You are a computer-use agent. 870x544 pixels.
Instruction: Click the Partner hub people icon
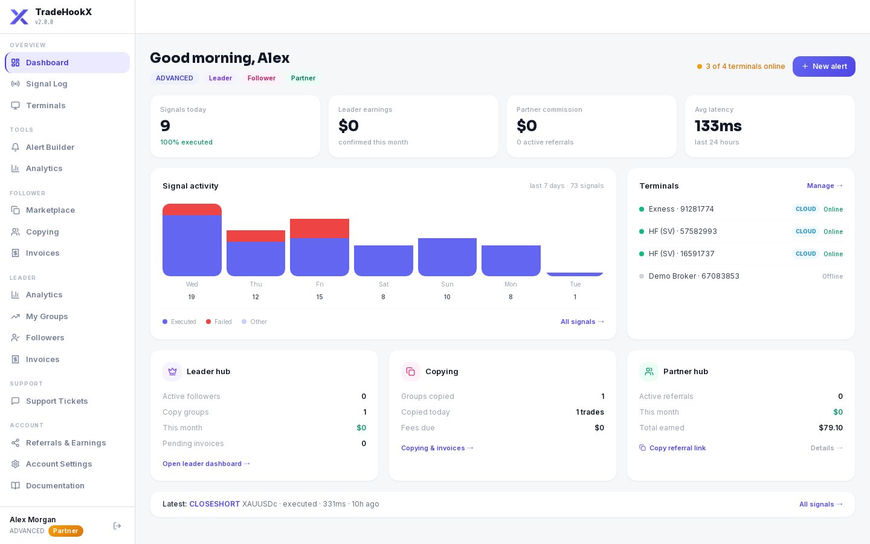tap(649, 372)
